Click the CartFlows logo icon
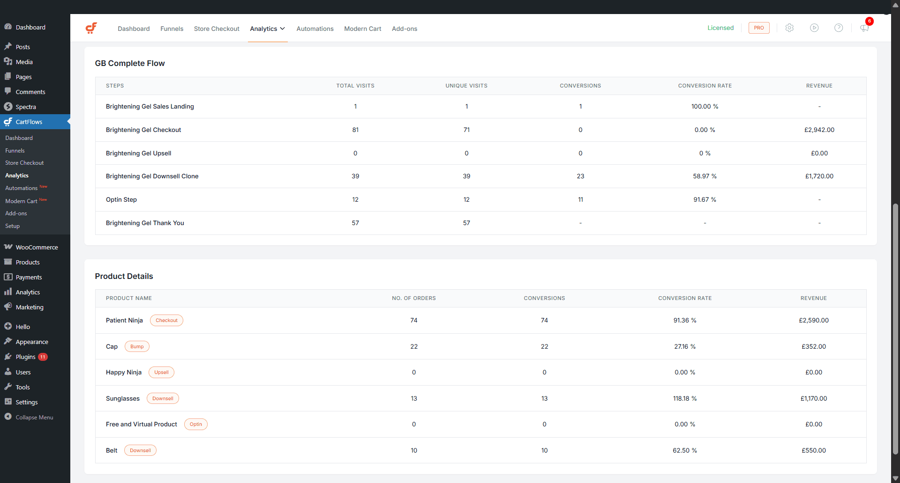 91,28
